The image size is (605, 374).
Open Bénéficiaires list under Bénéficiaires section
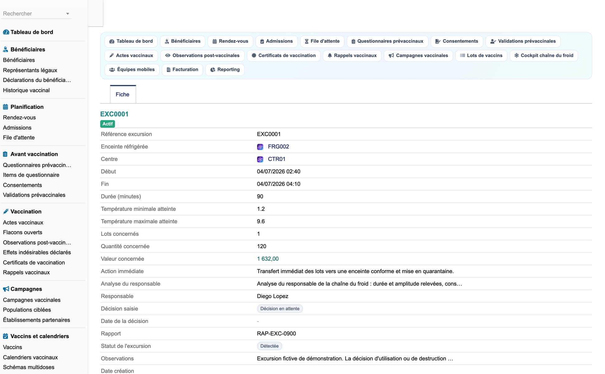19,60
